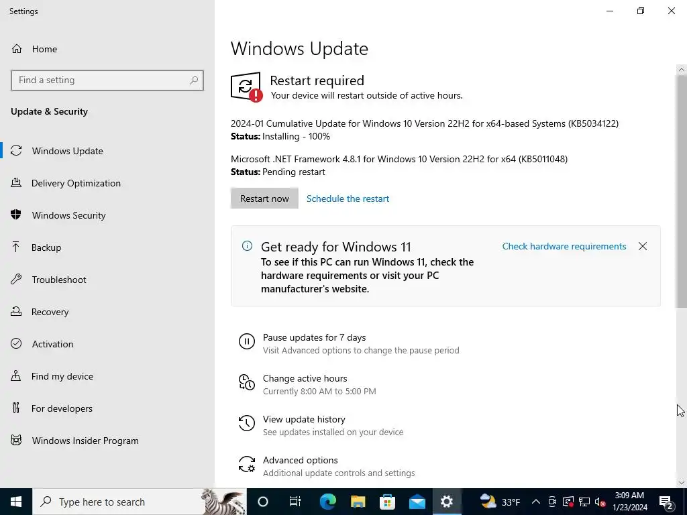Open Task View on the taskbar
This screenshot has height=515, width=687.
[295, 502]
